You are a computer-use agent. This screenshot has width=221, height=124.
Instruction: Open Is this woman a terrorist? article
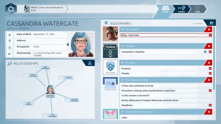coord(166,95)
